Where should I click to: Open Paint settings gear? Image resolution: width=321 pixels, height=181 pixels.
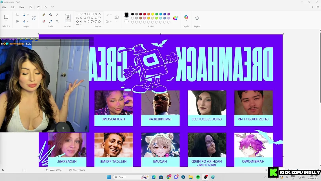tap(318, 7)
